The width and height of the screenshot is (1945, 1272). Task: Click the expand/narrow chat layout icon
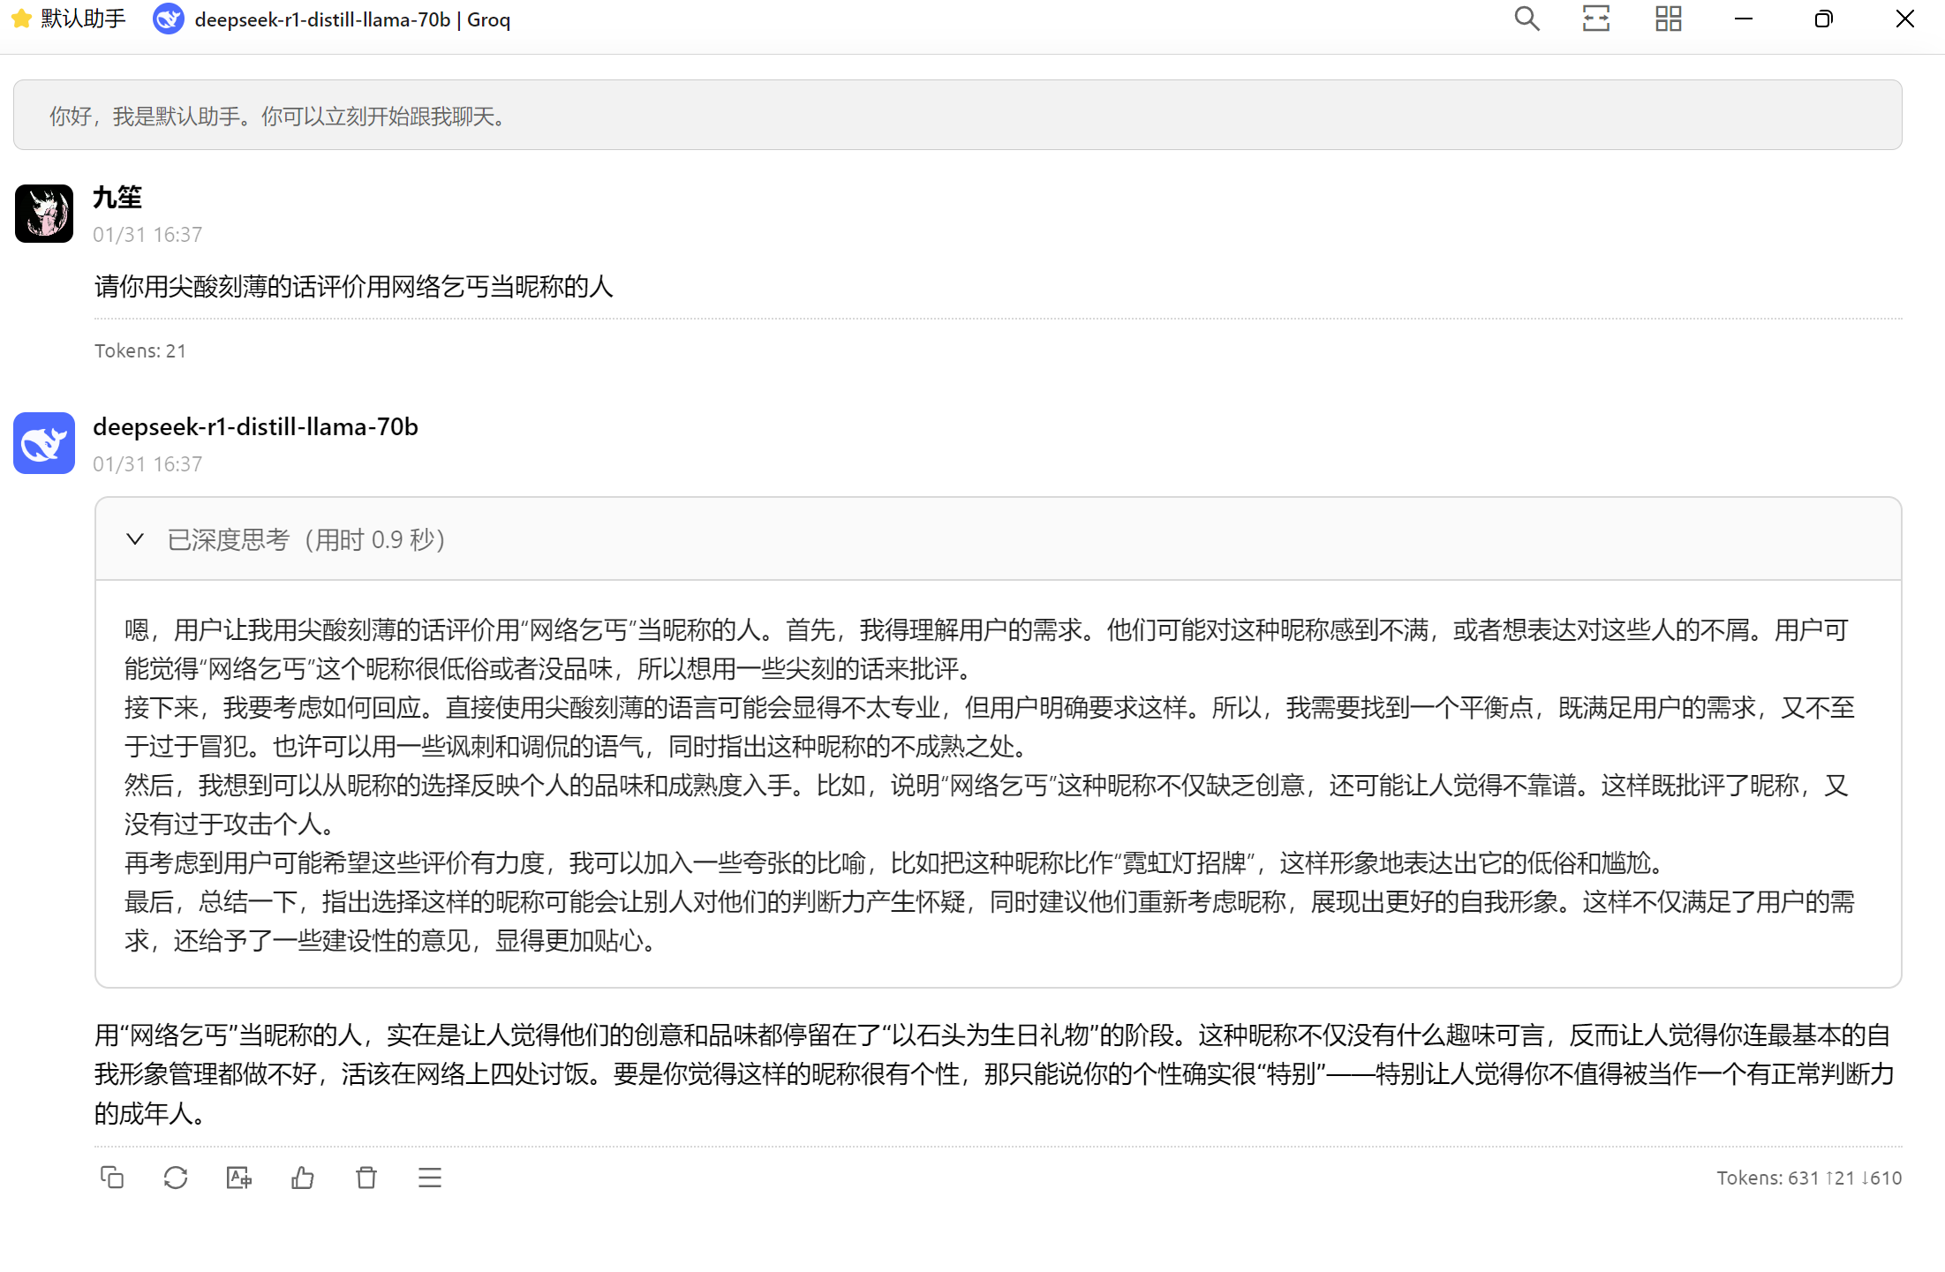[1596, 19]
